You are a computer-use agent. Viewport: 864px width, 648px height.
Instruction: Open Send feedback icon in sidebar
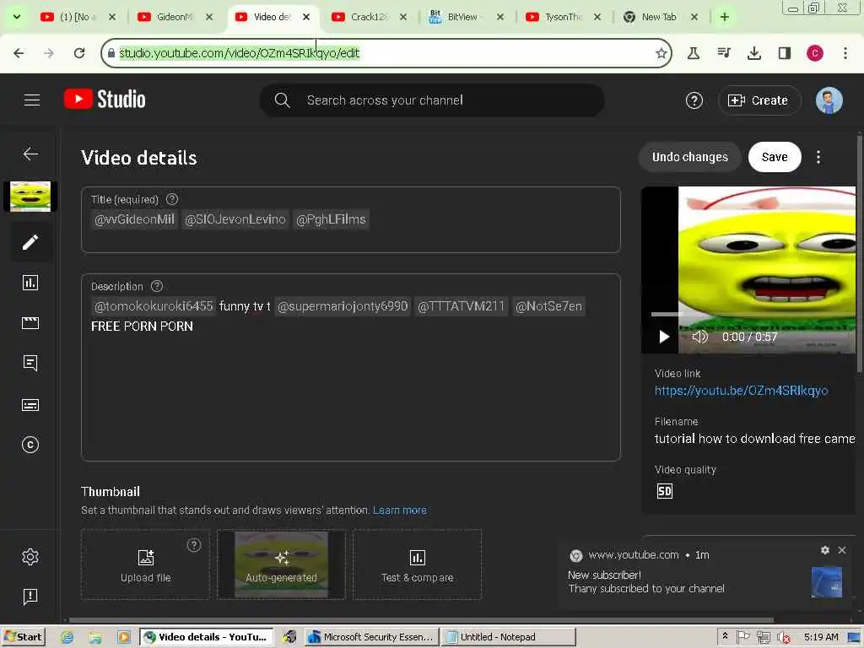pyautogui.click(x=30, y=597)
